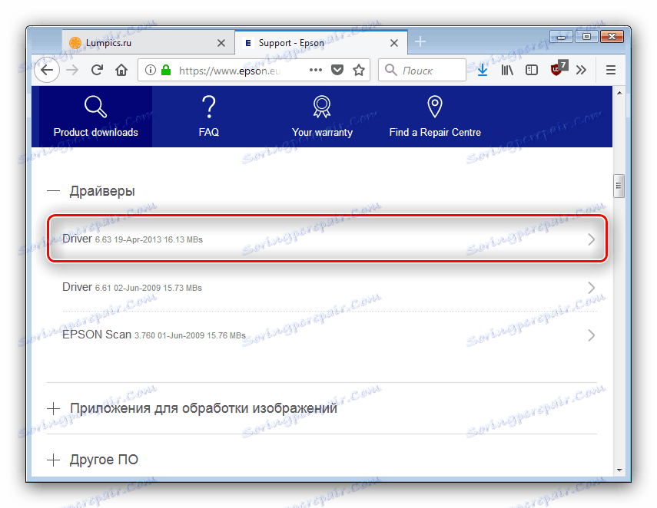Switch to the Lumpics.ru tab

click(x=148, y=42)
